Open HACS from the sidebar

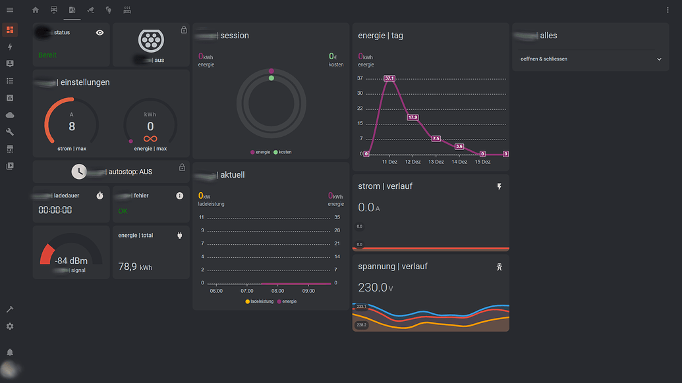click(x=10, y=149)
